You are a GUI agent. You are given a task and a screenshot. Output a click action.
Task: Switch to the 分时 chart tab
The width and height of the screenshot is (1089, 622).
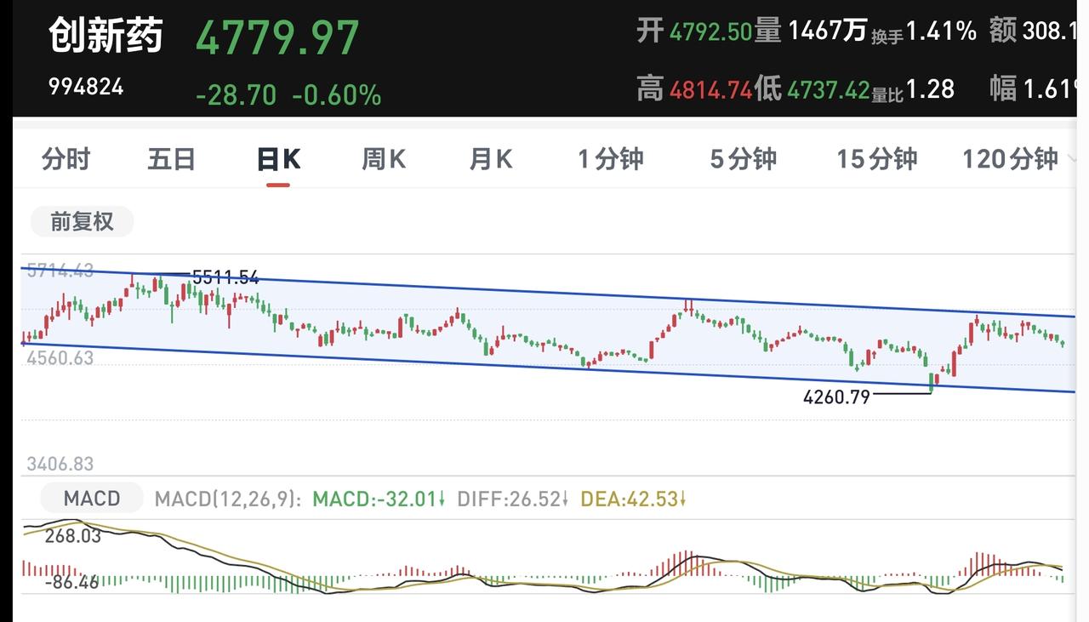[66, 159]
